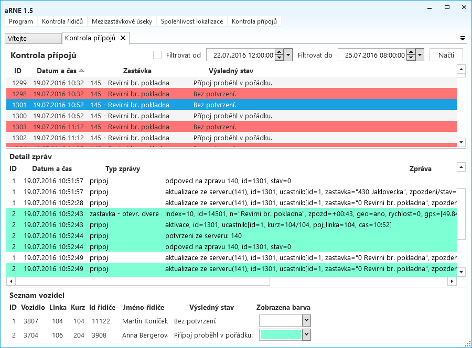Click the Zpráva column header
472x348 pixels.
(420, 169)
